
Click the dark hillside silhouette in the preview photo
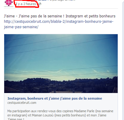[61, 83]
